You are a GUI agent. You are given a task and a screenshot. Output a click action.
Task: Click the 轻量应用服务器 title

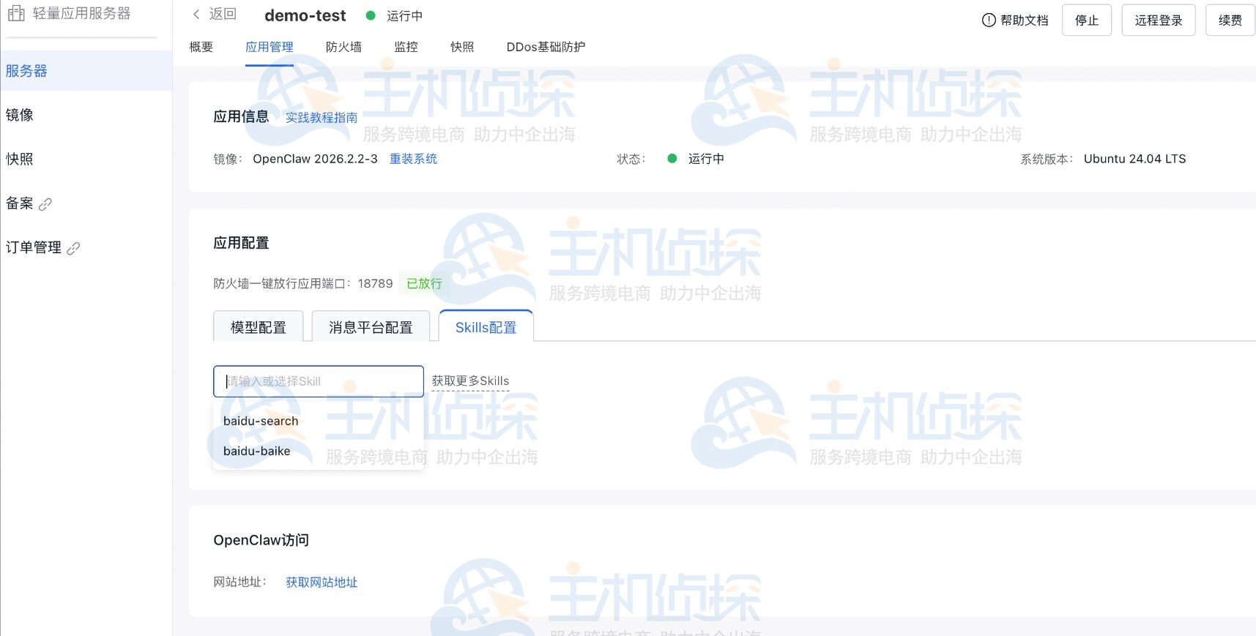(x=81, y=13)
